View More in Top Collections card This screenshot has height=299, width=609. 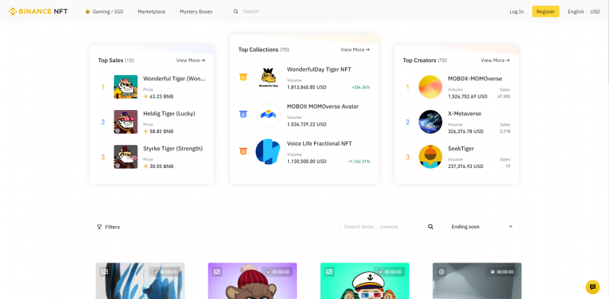pos(355,49)
